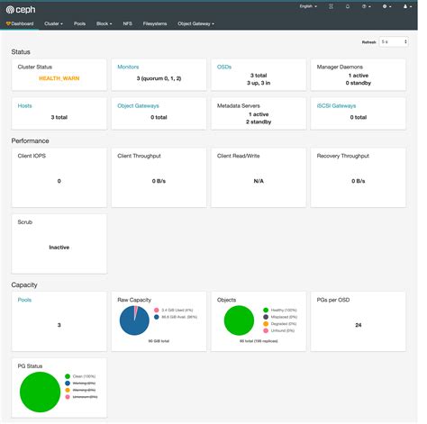The height and width of the screenshot is (424, 427).
Task: Toggle the Misplaced legend in Objects
Action: point(280,317)
